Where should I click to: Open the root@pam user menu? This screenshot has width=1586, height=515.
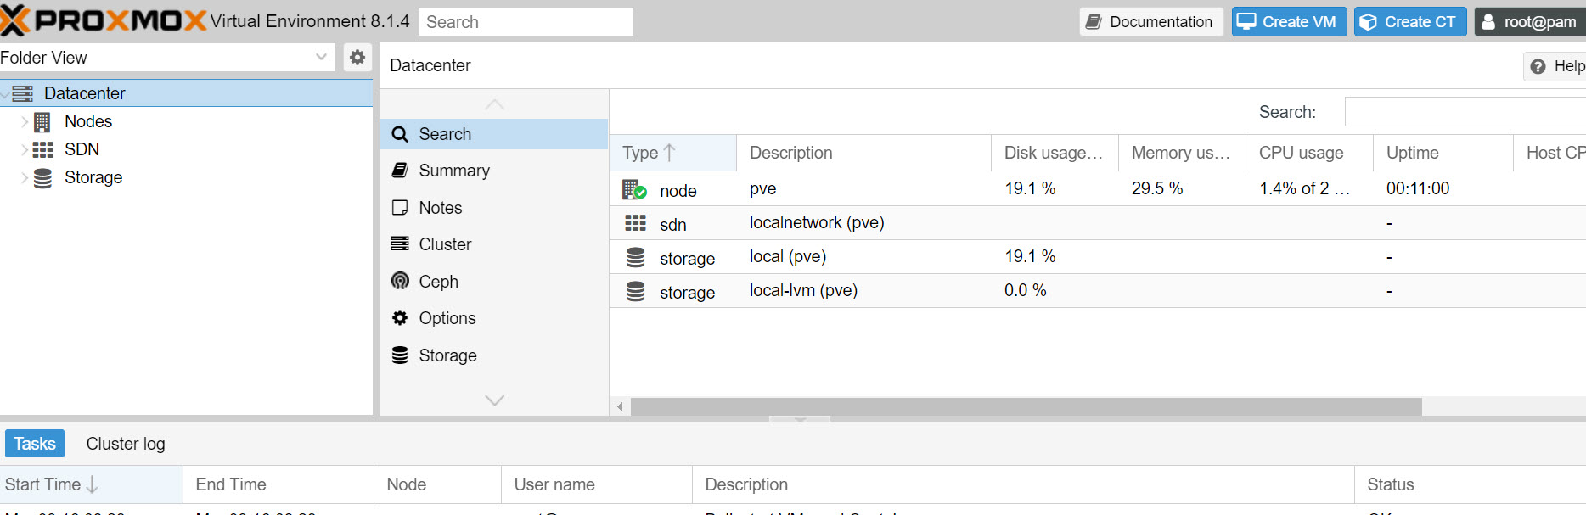[1530, 22]
